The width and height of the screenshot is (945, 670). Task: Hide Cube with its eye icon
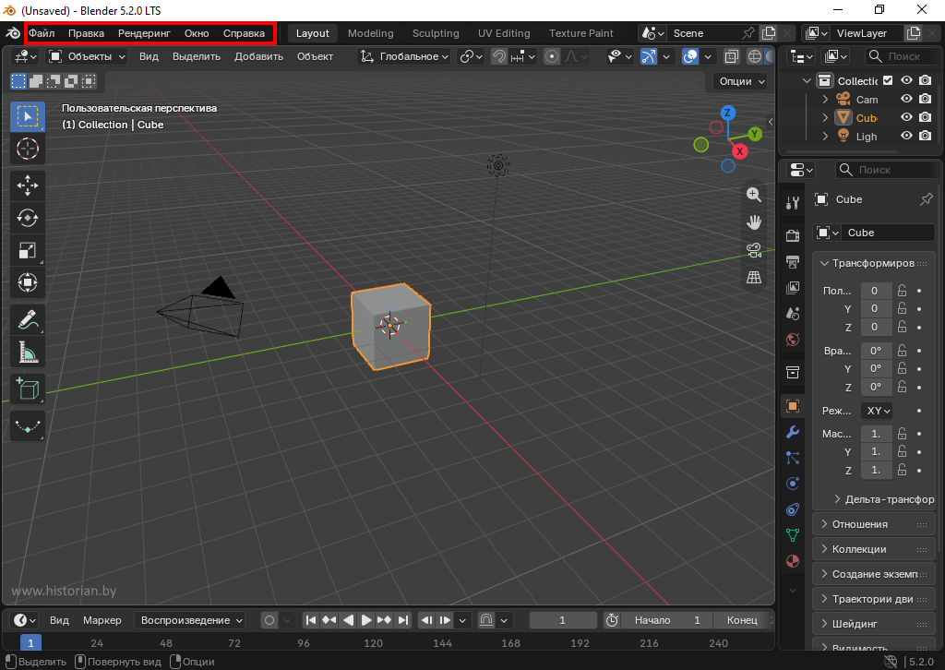click(906, 117)
